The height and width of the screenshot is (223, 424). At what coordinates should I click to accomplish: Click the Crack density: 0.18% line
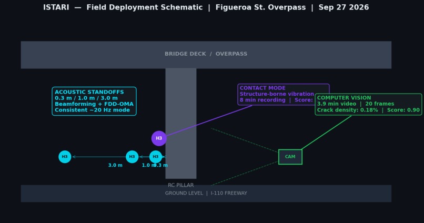(x=368, y=110)
